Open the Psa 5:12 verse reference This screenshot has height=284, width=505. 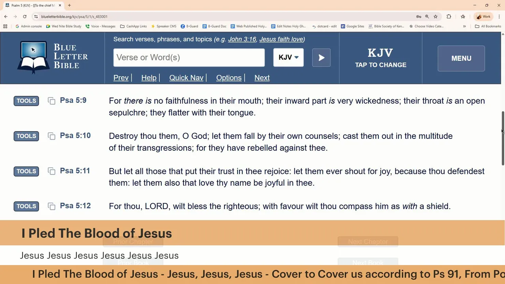coord(75,206)
